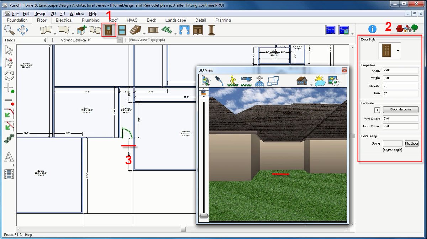Image resolution: width=427 pixels, height=239 pixels.
Task: Switch to helicopter fly-around in 3D View
Action: coord(246,81)
